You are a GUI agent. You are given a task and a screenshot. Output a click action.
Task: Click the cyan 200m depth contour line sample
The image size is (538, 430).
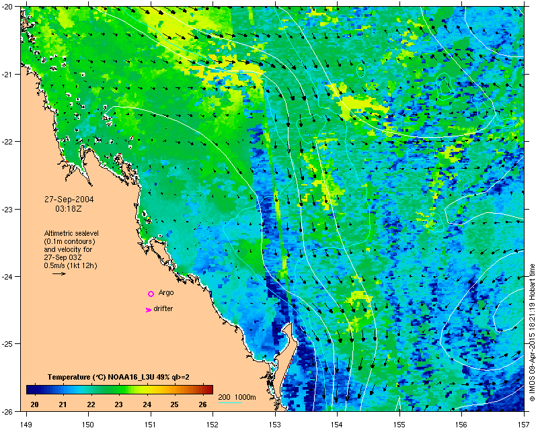point(230,402)
